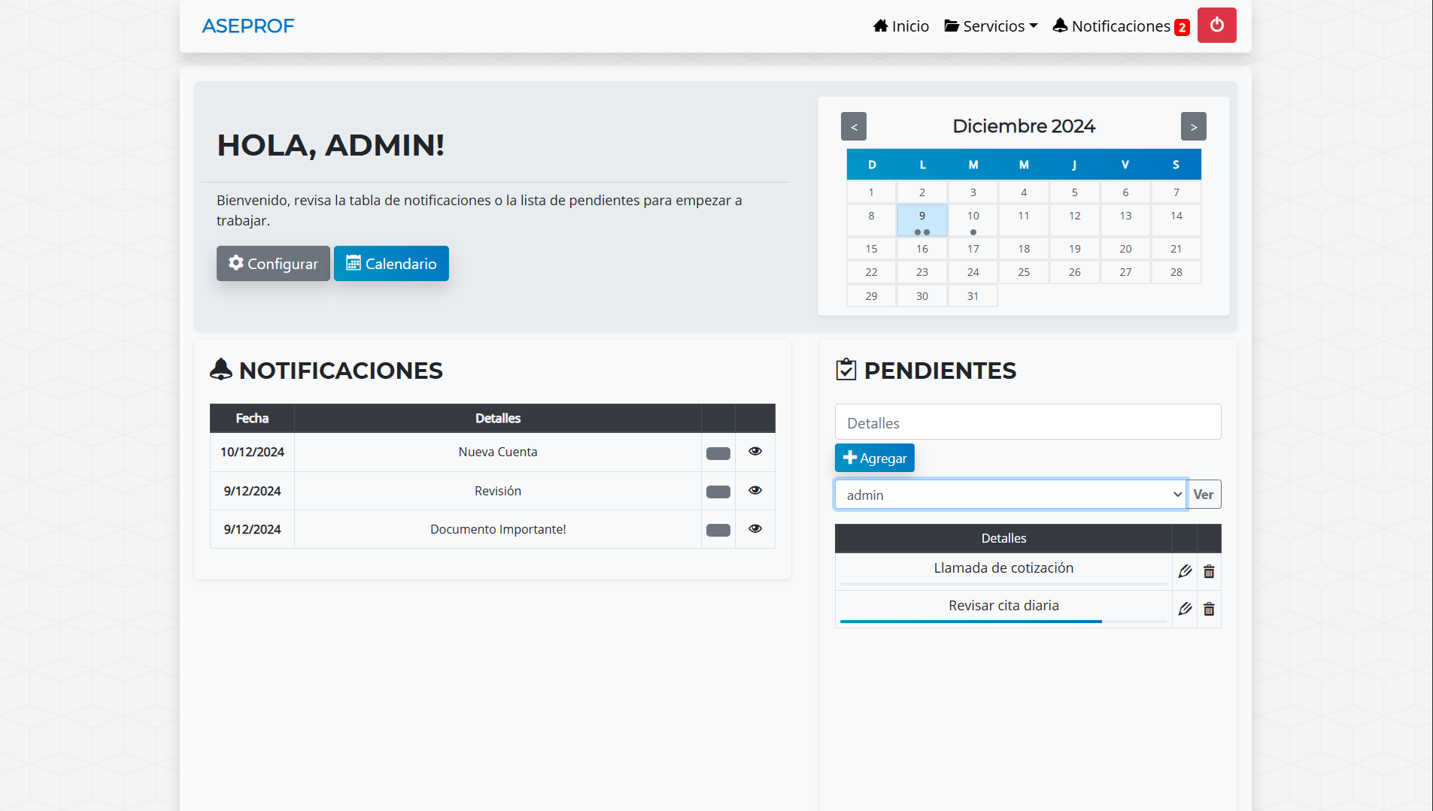Screen dimensions: 1433x811
Task: Toggle the switch on 'Documento Importante!' row
Action: [x=718, y=528]
